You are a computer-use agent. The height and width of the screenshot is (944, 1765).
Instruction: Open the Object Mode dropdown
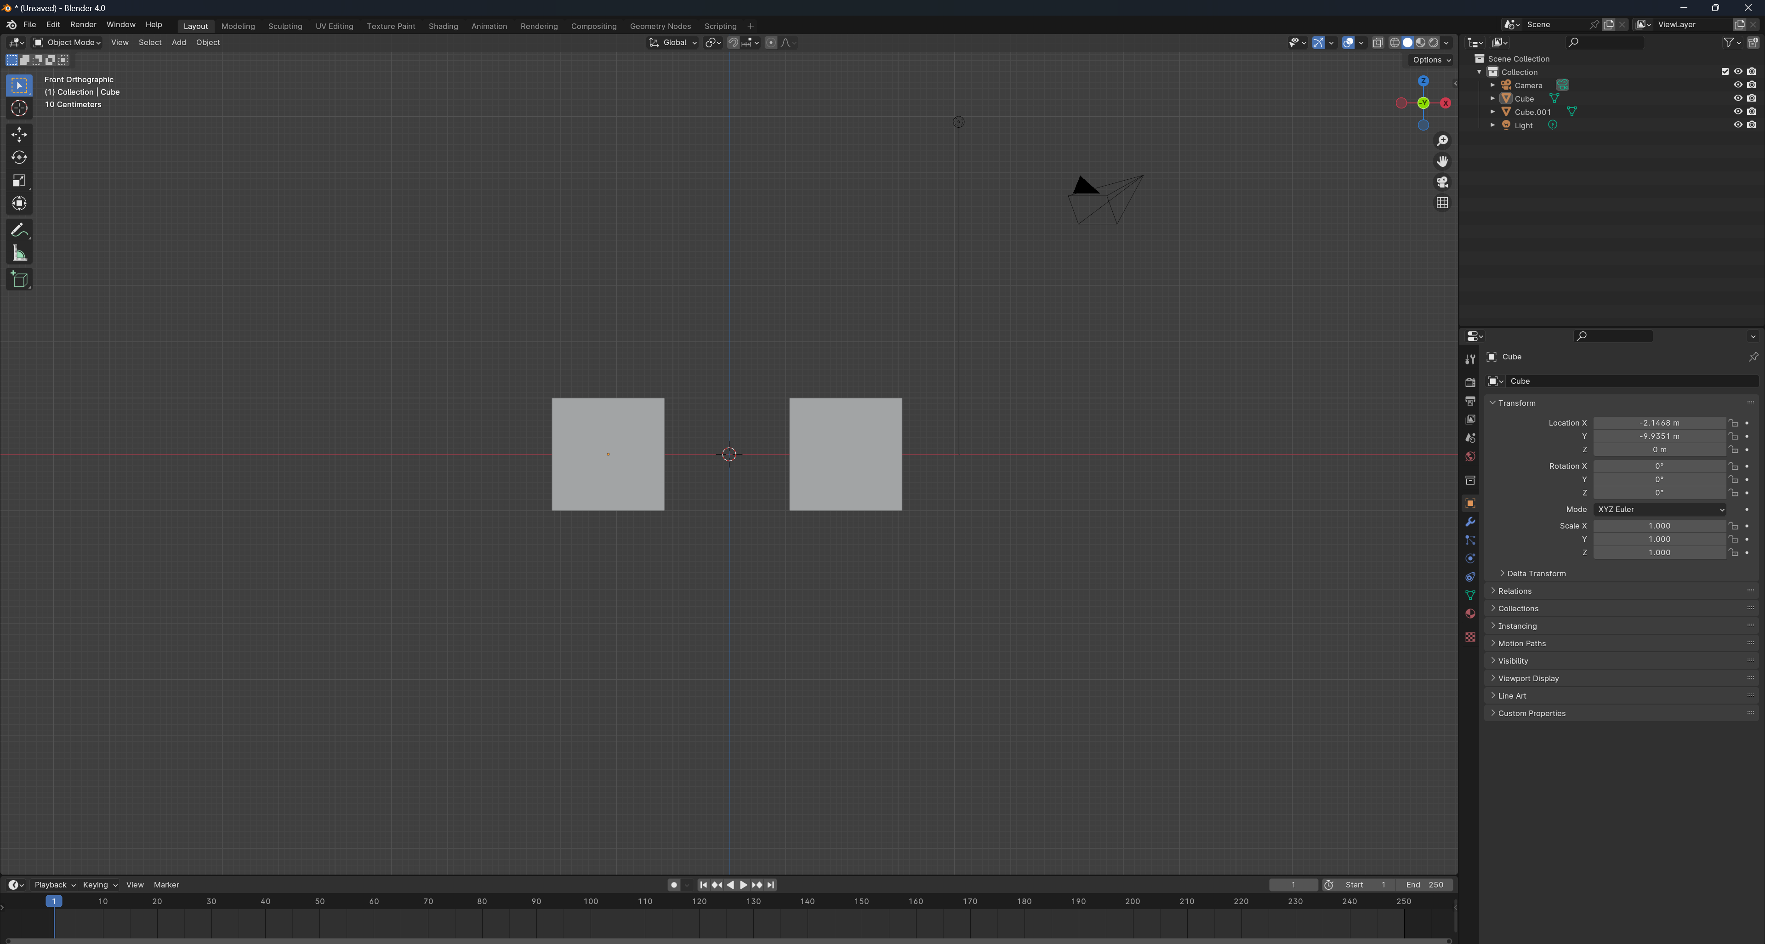67,42
